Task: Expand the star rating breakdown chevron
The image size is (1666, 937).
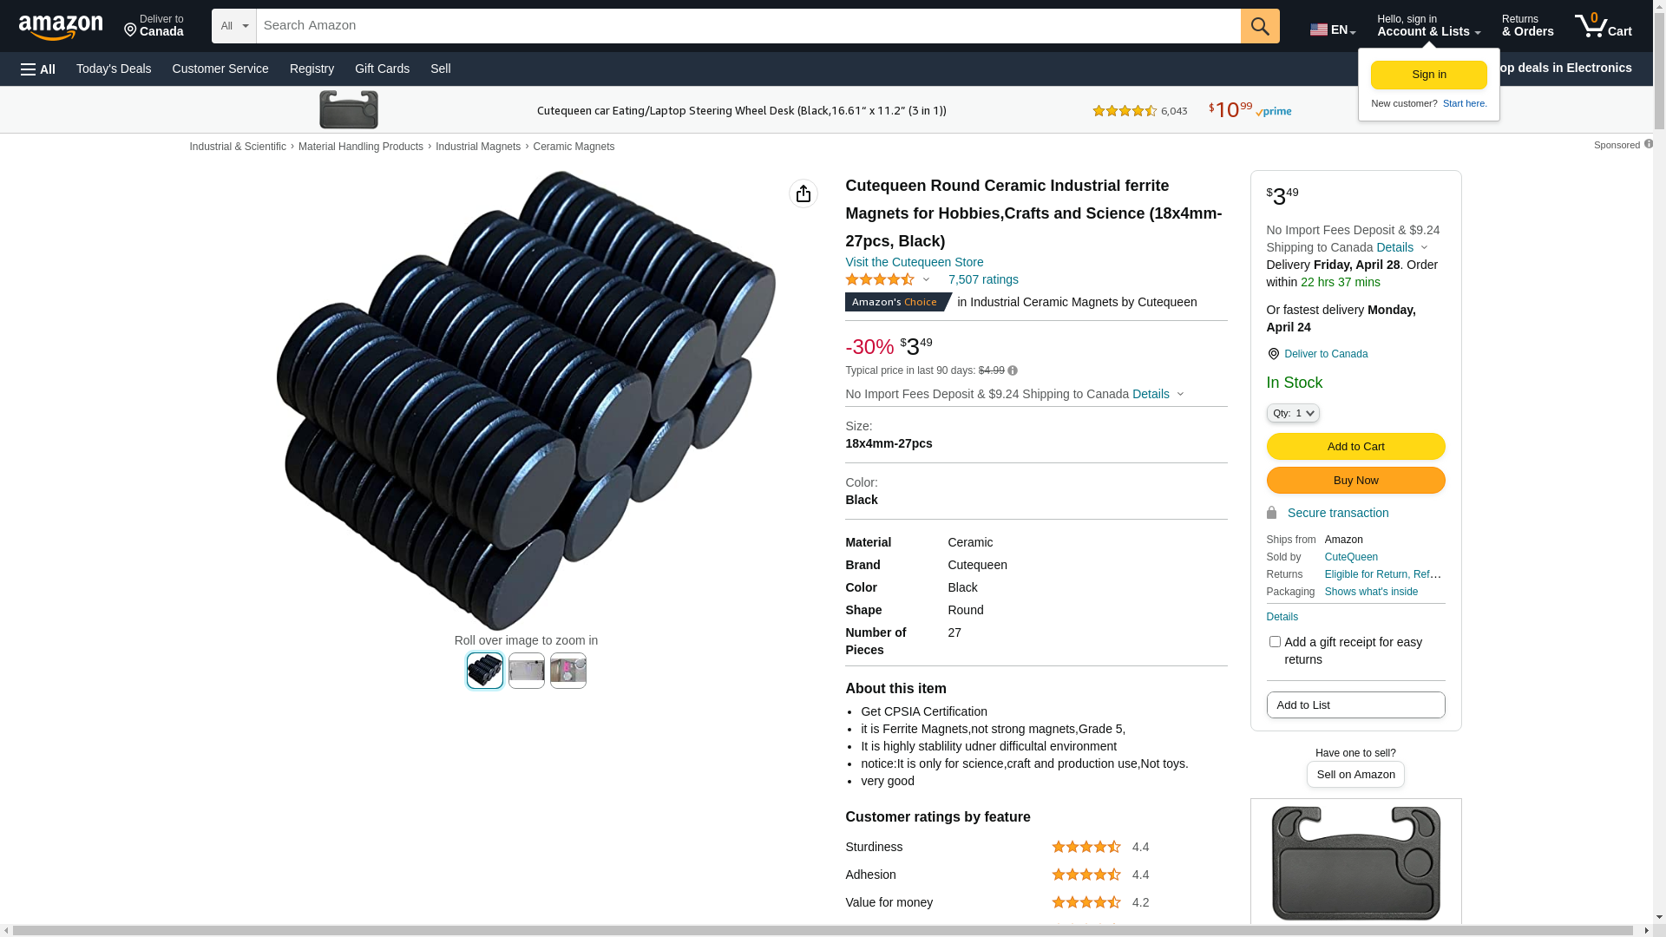Action: (926, 280)
